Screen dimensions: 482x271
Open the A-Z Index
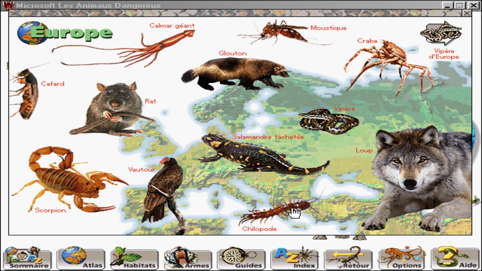[295, 258]
